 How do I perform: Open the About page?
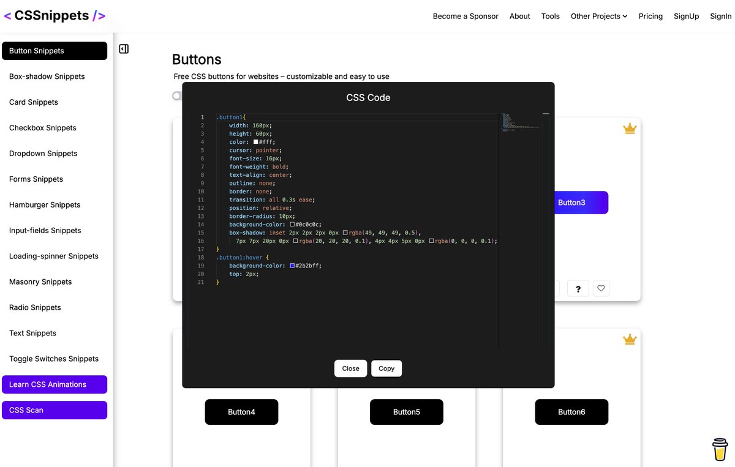point(519,17)
